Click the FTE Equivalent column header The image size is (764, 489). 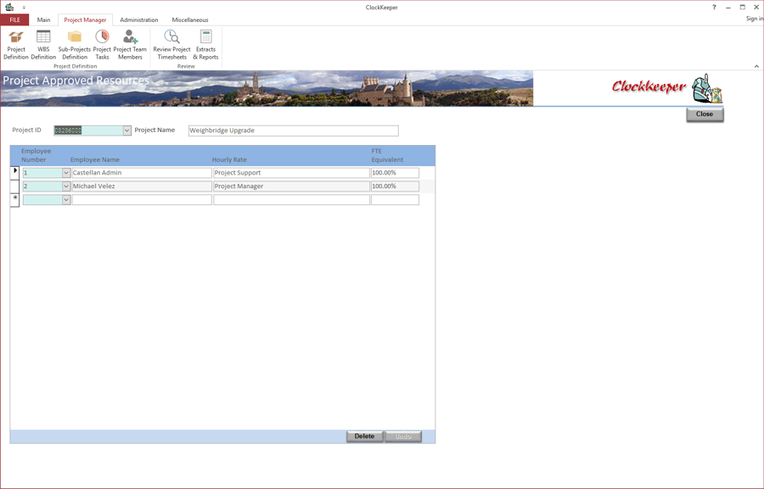(x=387, y=155)
